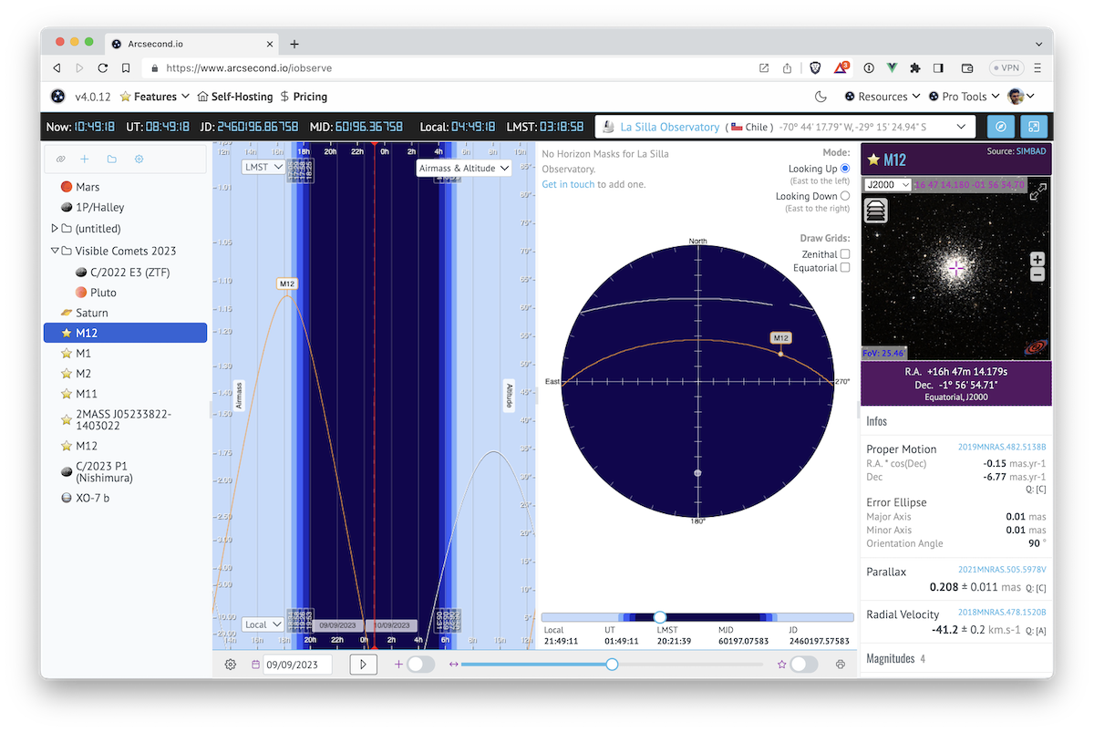1094x732 pixels.
Task: Open the sidebar settings gear icon
Action: [x=139, y=159]
